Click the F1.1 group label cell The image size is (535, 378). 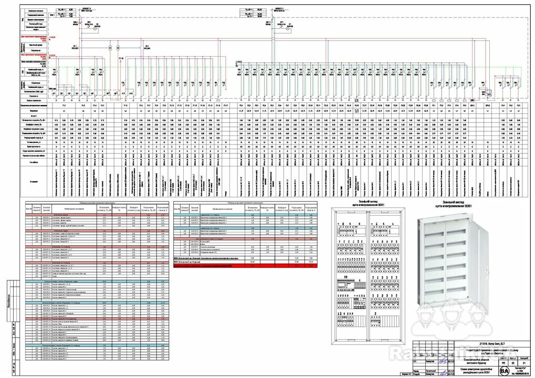click(64, 106)
